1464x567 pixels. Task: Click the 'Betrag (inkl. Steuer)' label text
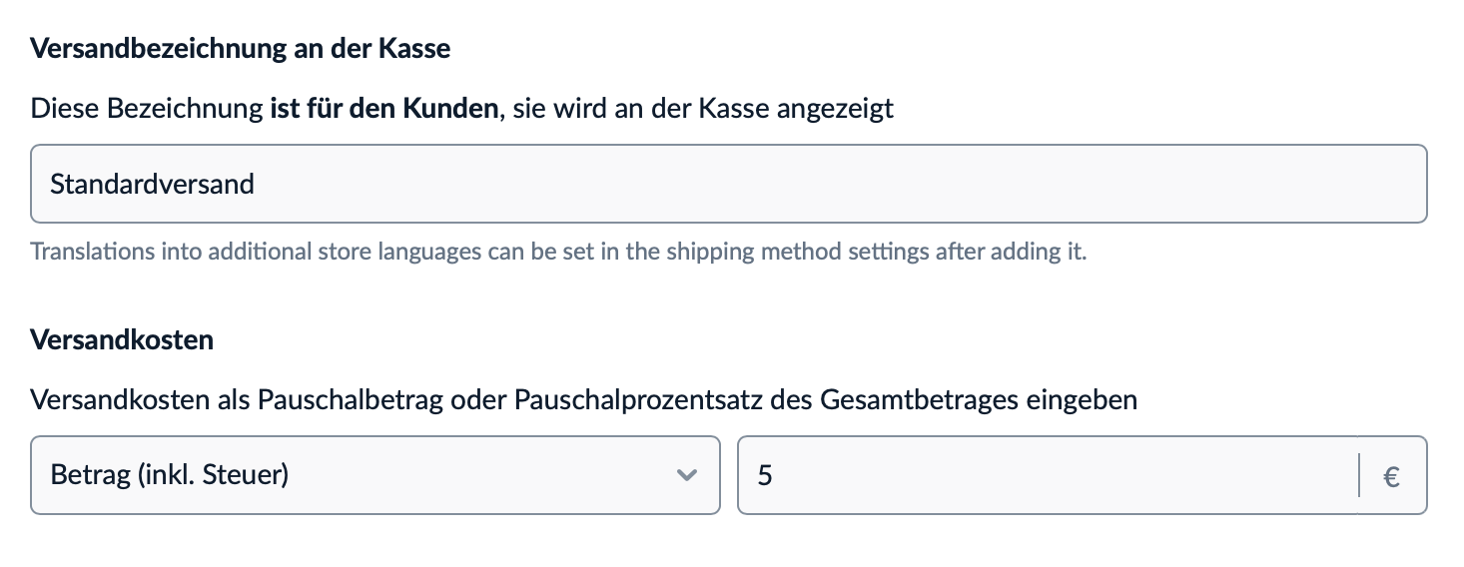click(x=170, y=475)
